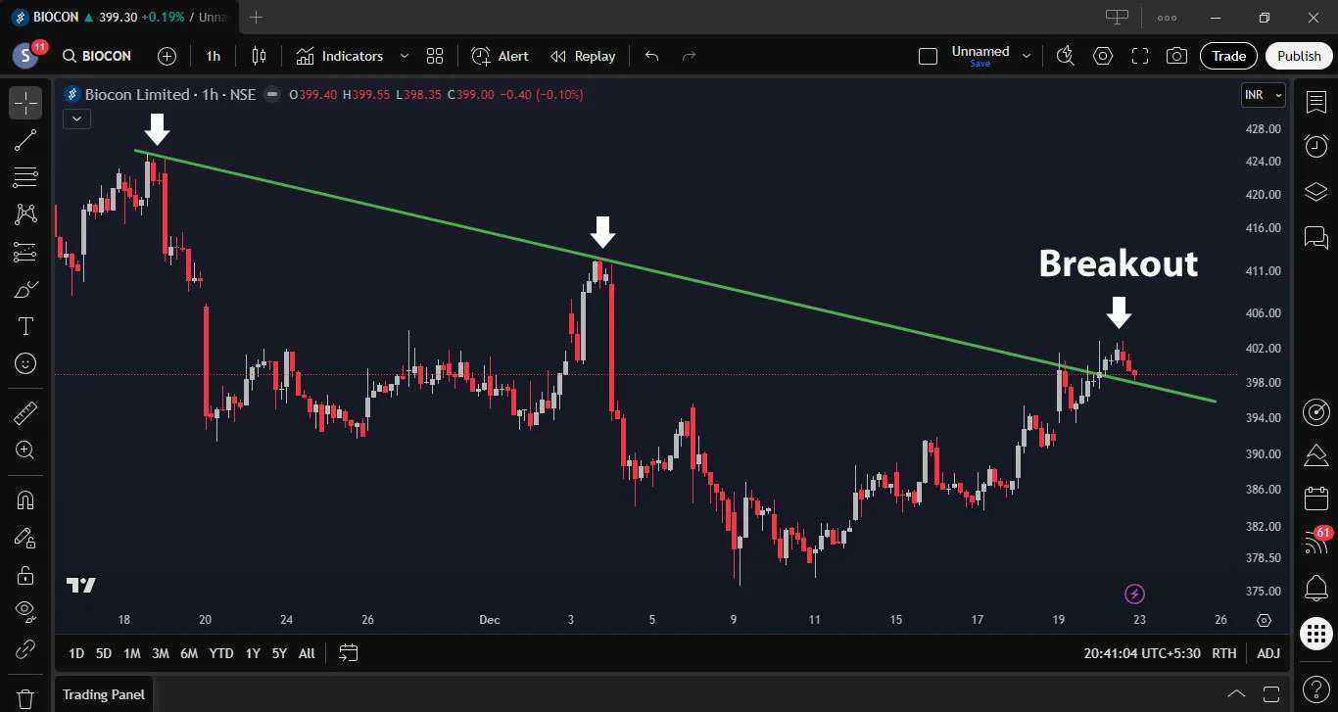Screen dimensions: 1338x712
Task: Expand the Unnamed layout dropdown
Action: pyautogui.click(x=1027, y=56)
